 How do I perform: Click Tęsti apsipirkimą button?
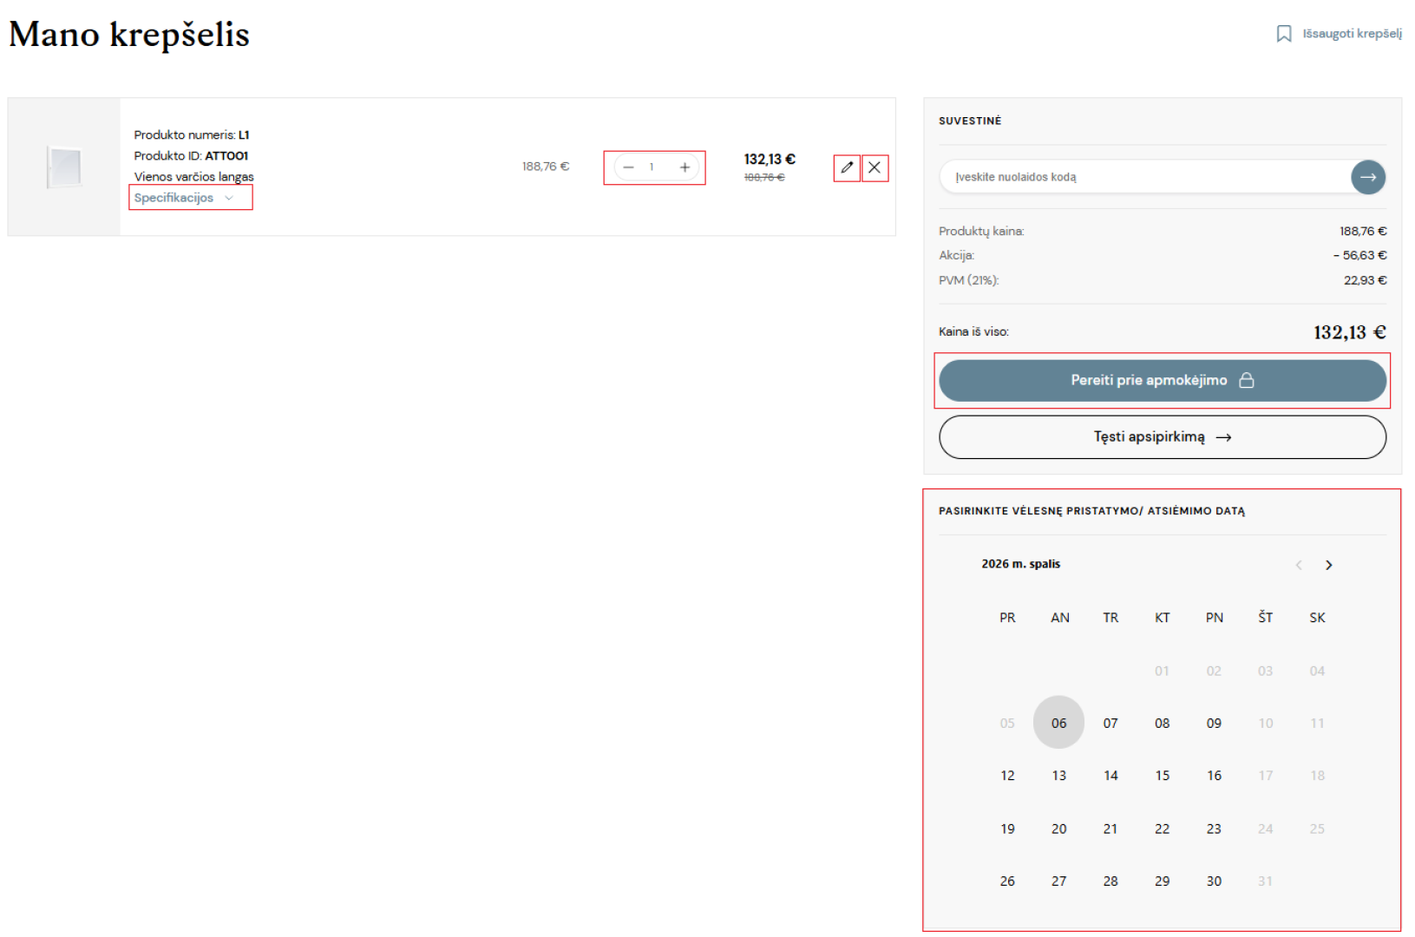coord(1163,437)
